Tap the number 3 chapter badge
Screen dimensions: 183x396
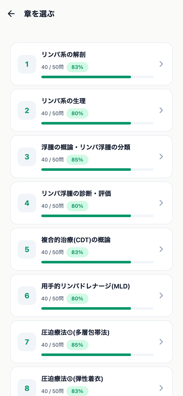(27, 157)
